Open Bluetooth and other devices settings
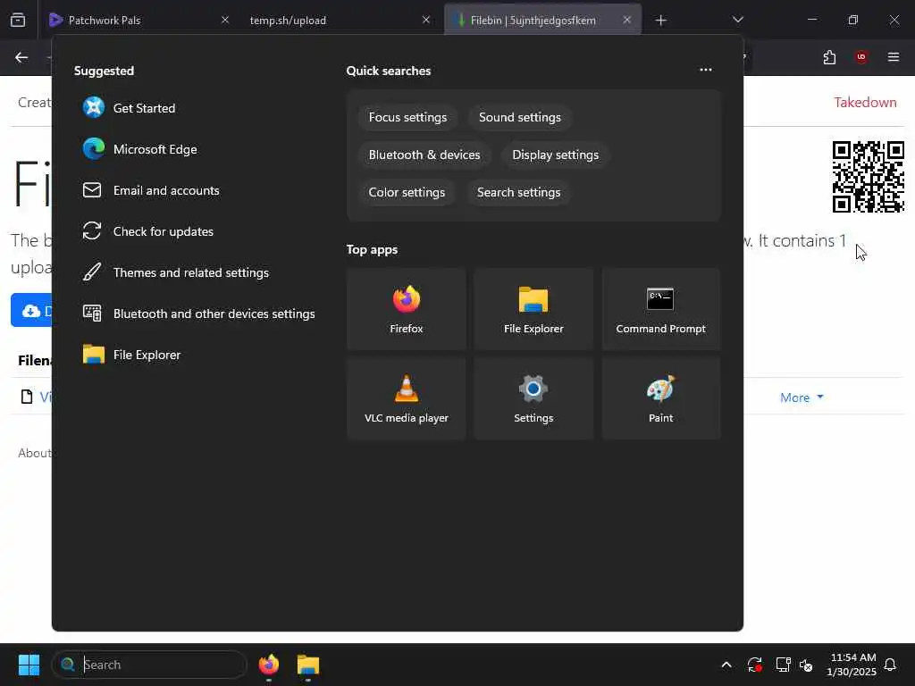This screenshot has width=915, height=686. pos(197,314)
